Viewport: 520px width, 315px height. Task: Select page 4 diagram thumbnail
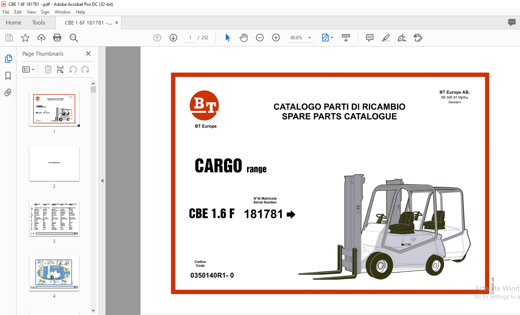(54, 273)
